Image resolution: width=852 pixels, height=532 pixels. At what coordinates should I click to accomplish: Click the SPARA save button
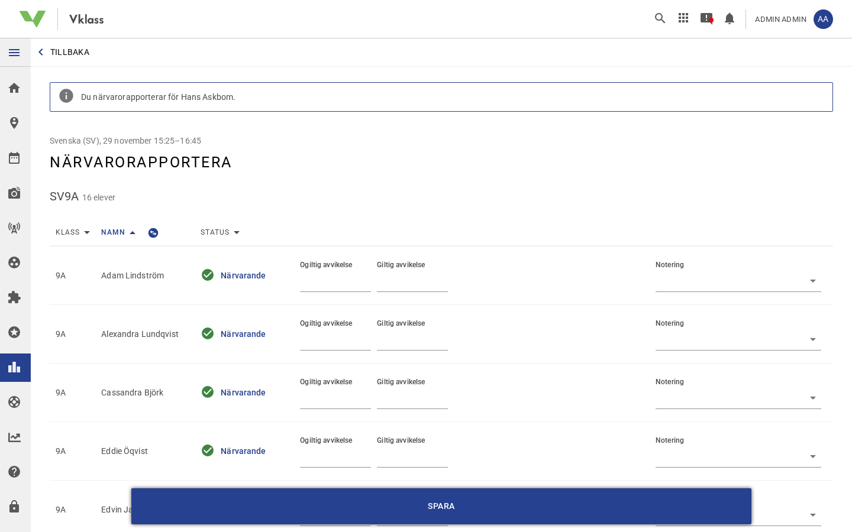tap(441, 506)
